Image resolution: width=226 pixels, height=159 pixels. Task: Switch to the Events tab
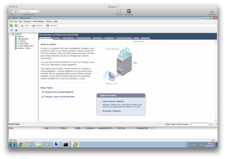point(136,38)
